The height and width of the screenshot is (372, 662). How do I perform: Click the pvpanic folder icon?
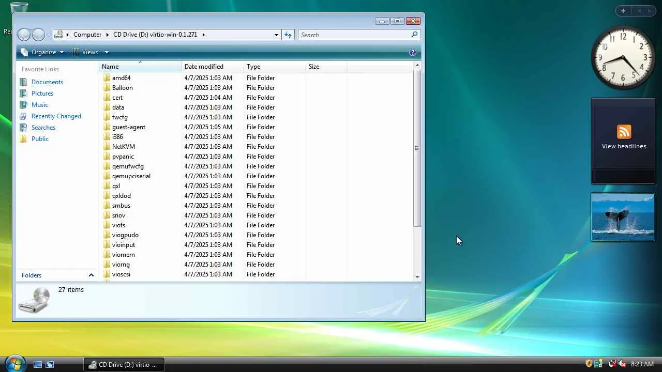point(107,157)
